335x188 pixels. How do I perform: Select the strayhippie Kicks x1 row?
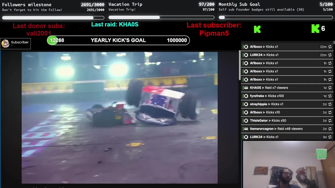point(287,104)
